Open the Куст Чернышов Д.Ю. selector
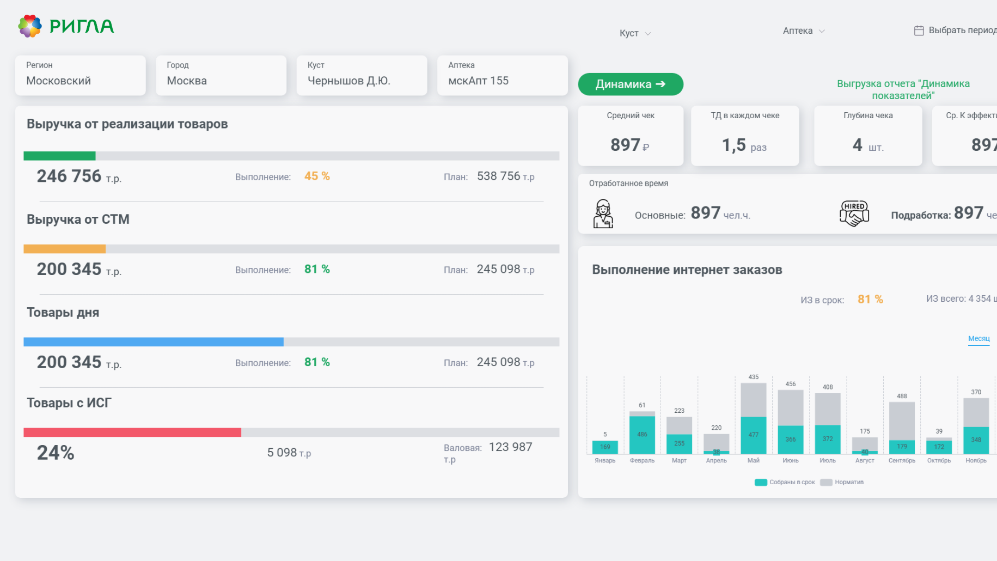The image size is (997, 561). point(362,75)
